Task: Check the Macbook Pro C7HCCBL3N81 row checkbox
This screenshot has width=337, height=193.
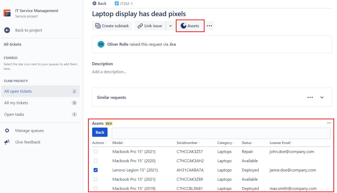Action: point(95,189)
